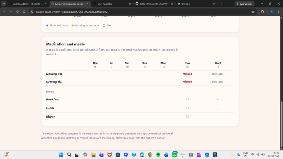The height and width of the screenshot is (159, 283).
Task: Open Microsoft Edge from taskbar
Action: pos(142,155)
